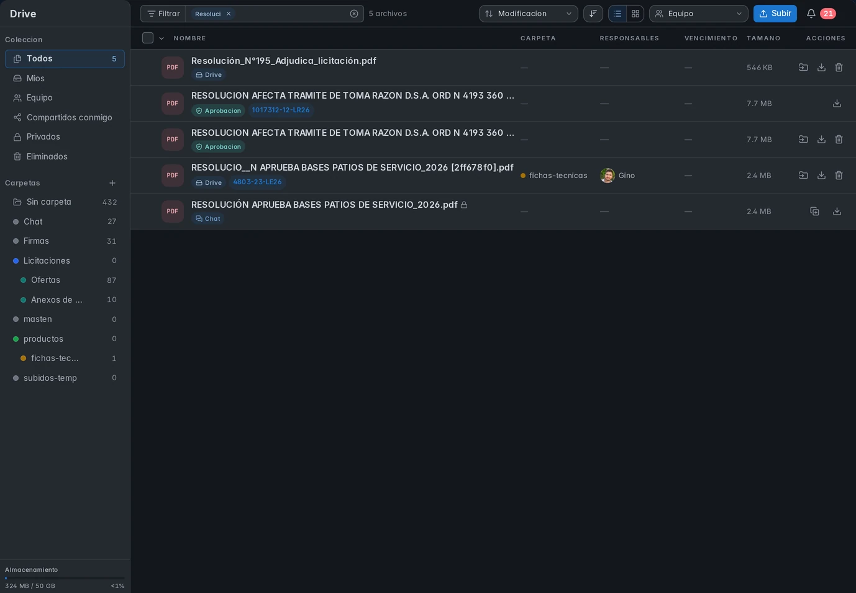
Task: Select the Todos collection
Action: click(65, 59)
